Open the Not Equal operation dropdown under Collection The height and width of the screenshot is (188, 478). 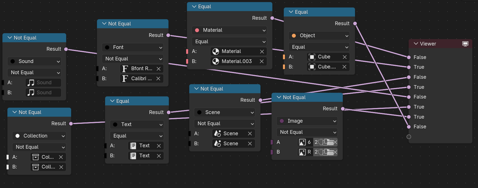[39, 147]
